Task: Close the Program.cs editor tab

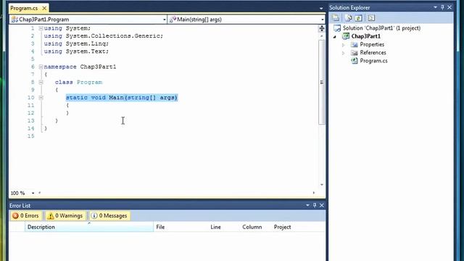Action: coord(44,8)
